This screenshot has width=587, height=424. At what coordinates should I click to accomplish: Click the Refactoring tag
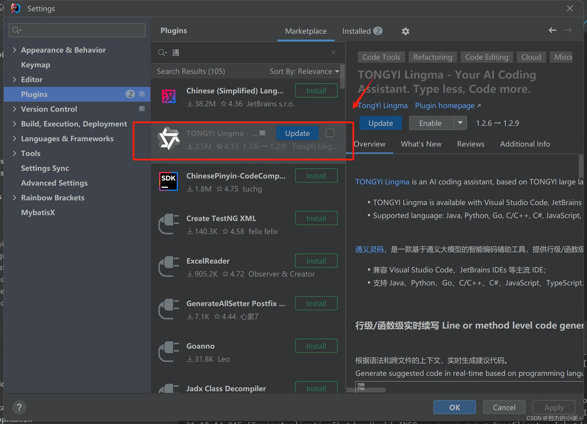[x=432, y=57]
